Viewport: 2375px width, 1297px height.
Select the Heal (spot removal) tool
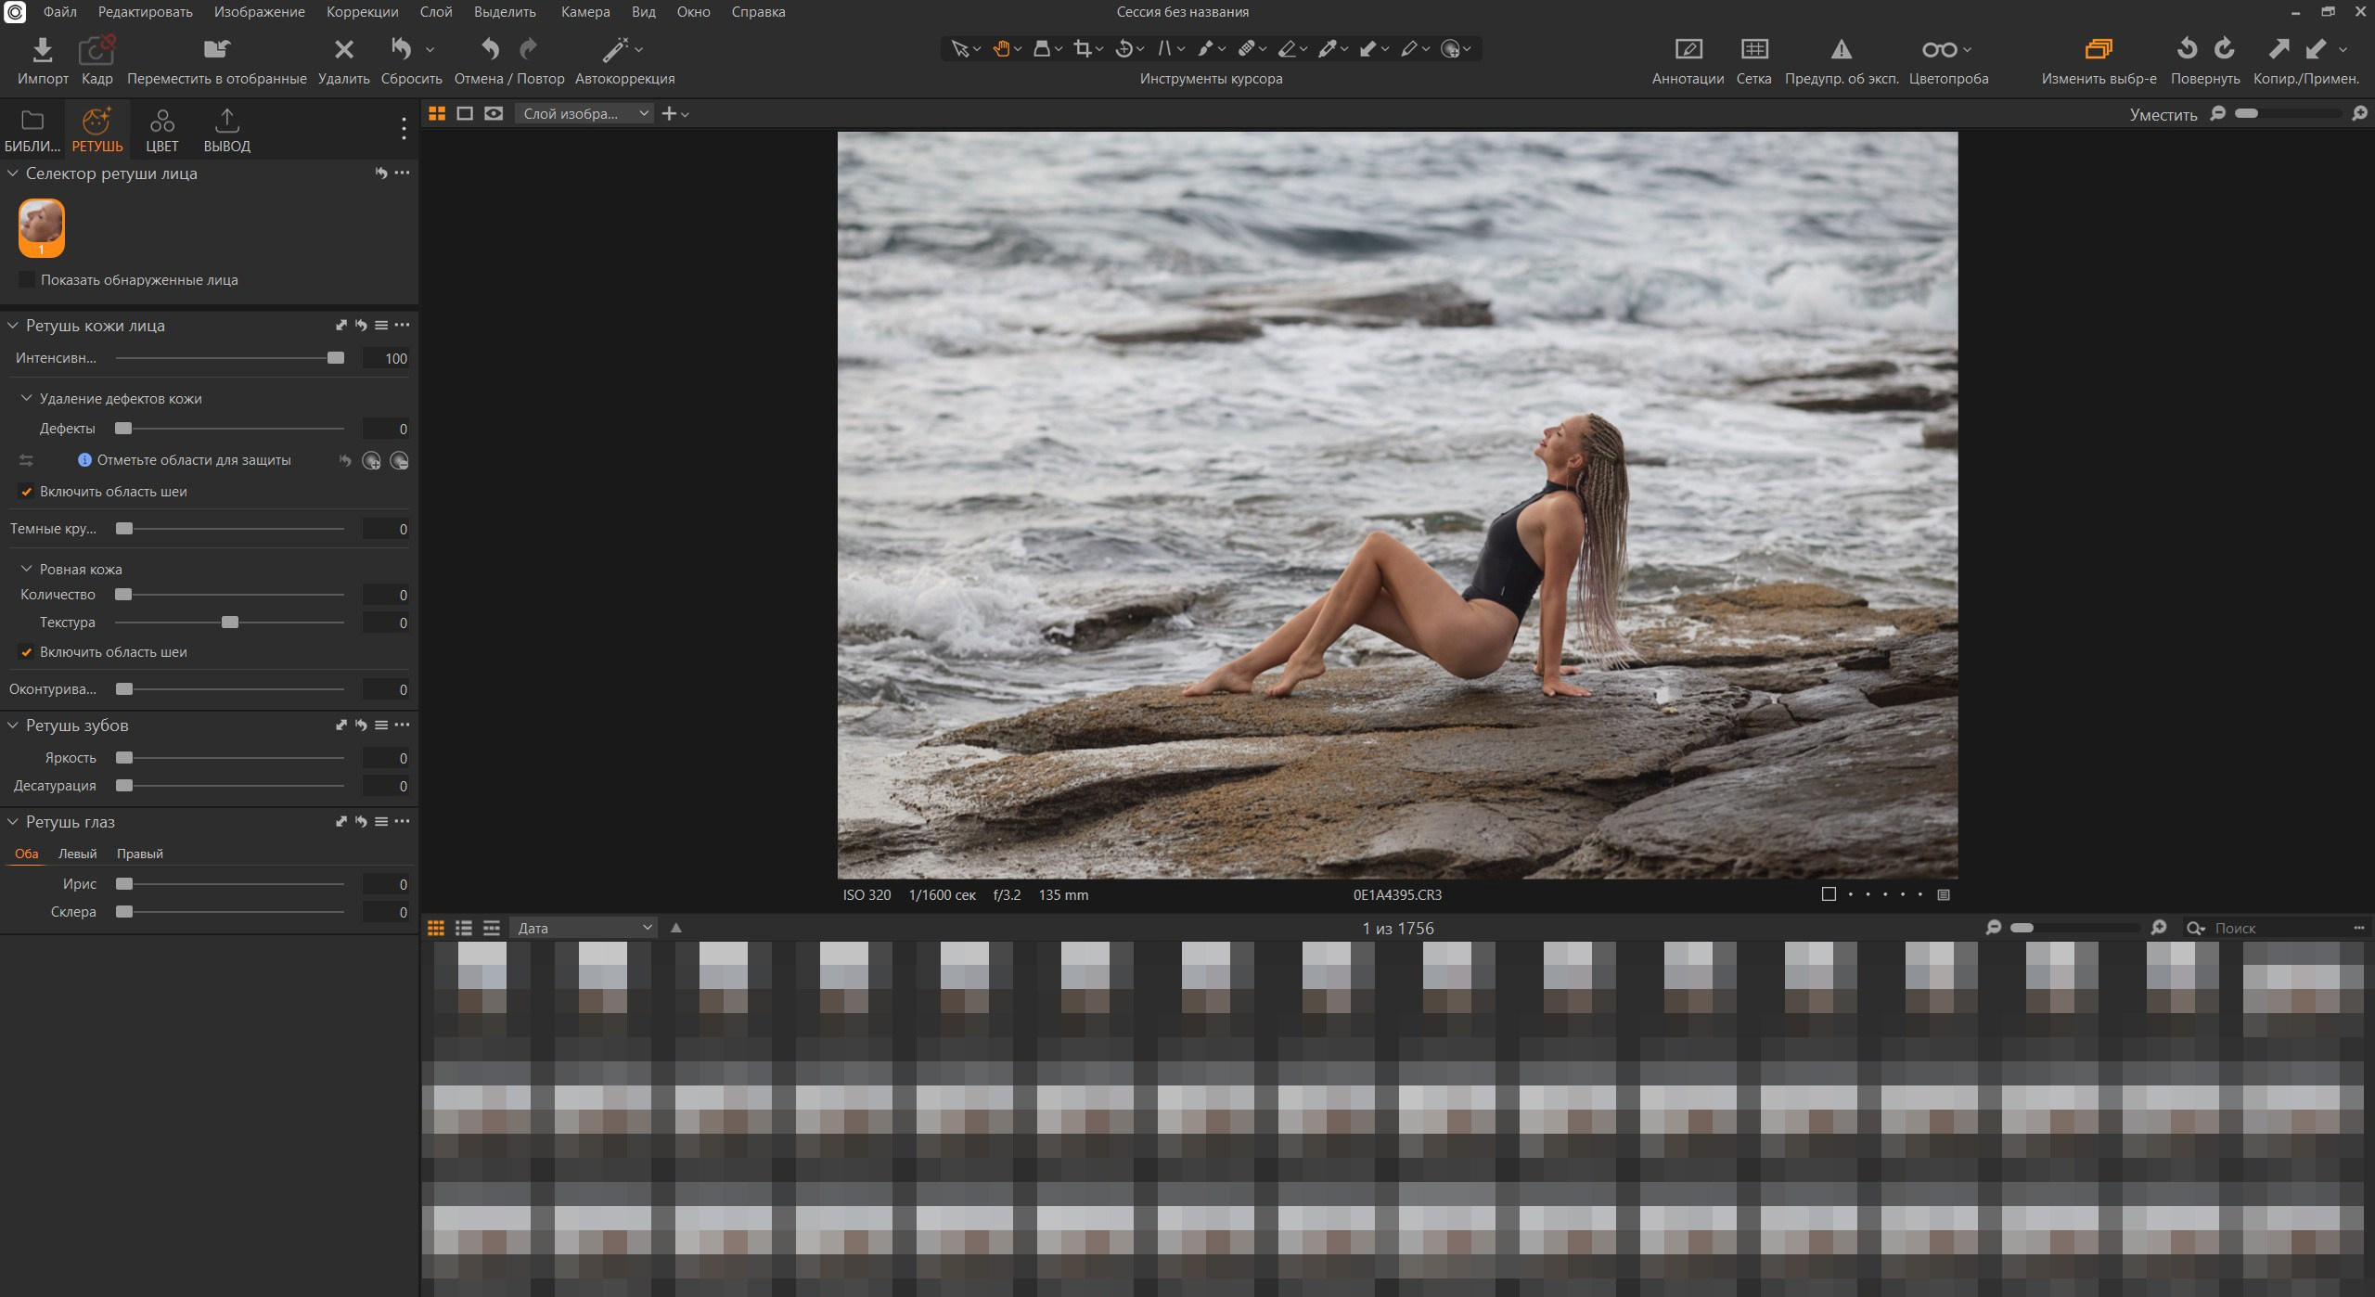1248,48
